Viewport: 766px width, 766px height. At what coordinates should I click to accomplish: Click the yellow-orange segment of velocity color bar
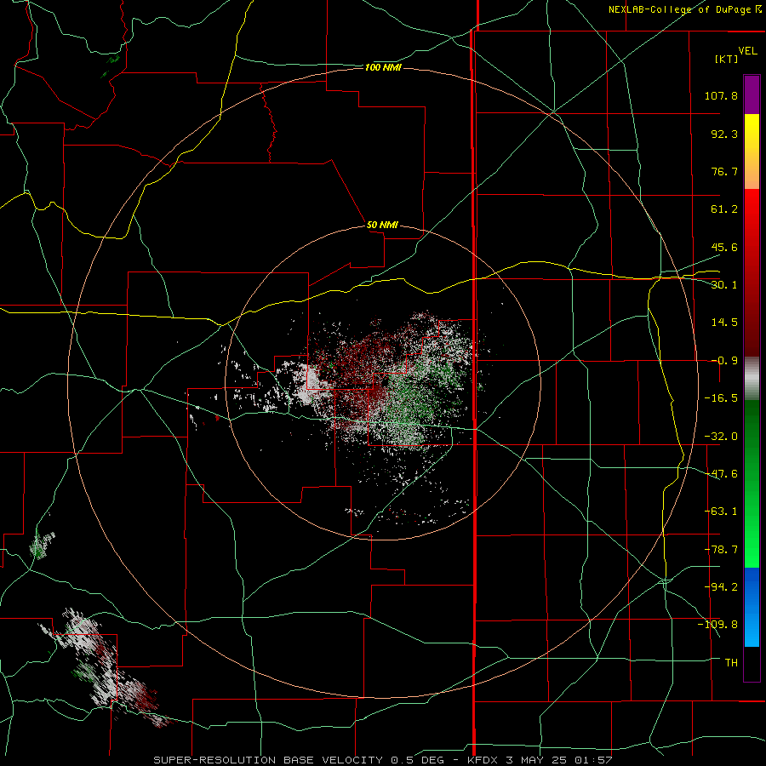click(x=752, y=151)
